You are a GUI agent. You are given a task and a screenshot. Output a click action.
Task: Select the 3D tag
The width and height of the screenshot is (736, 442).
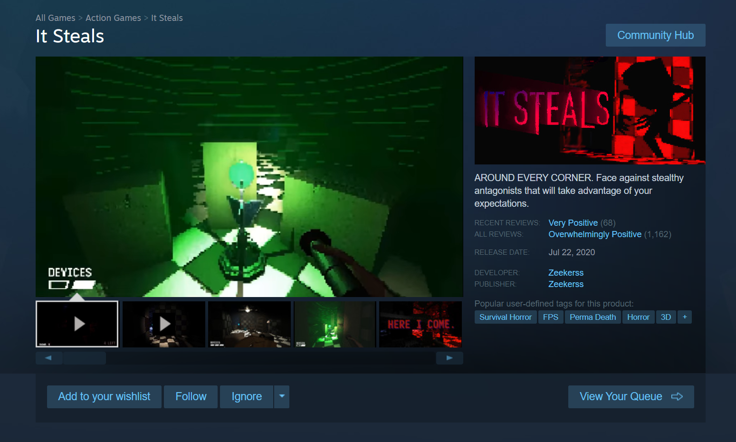point(666,317)
